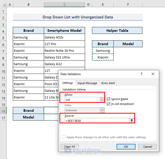165x159 pixels.
Task: Click Samsung in the Helper Table
Action: click(103, 51)
